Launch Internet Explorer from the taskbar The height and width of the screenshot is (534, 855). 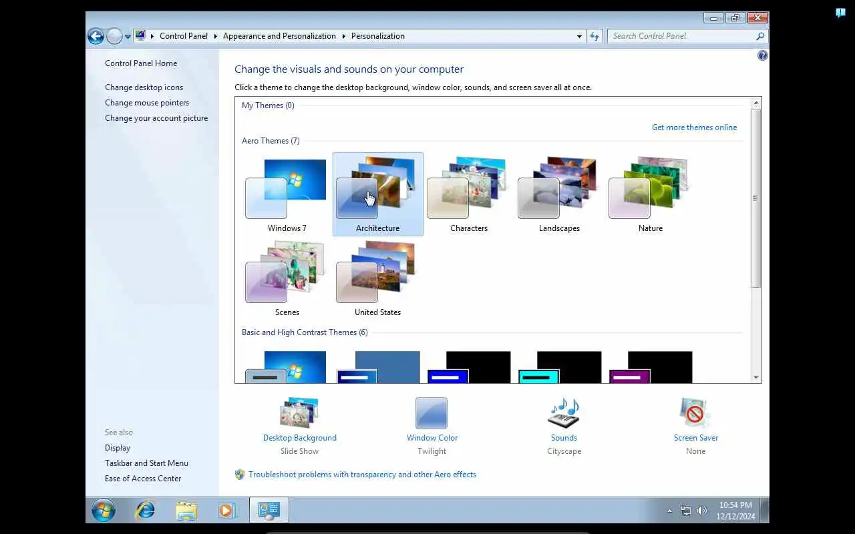tap(145, 511)
